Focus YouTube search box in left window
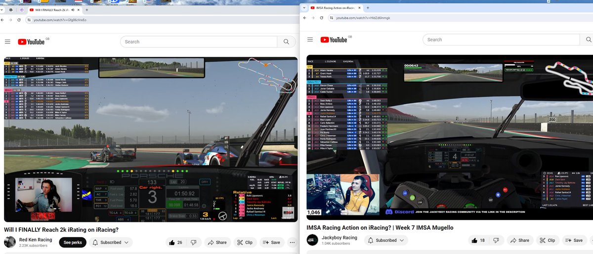593x254 pixels. (198, 42)
